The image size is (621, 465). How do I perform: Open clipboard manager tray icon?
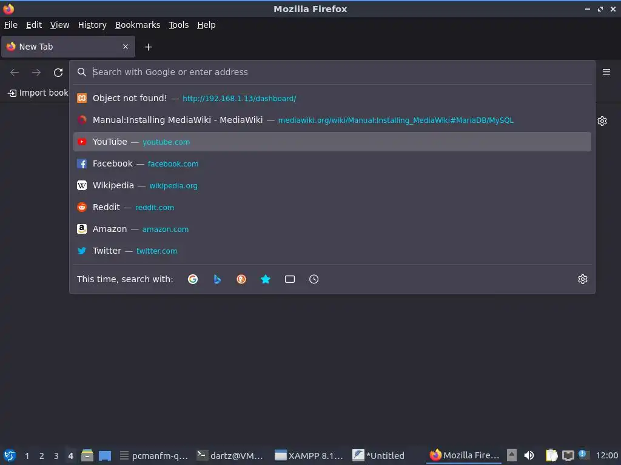click(x=551, y=455)
